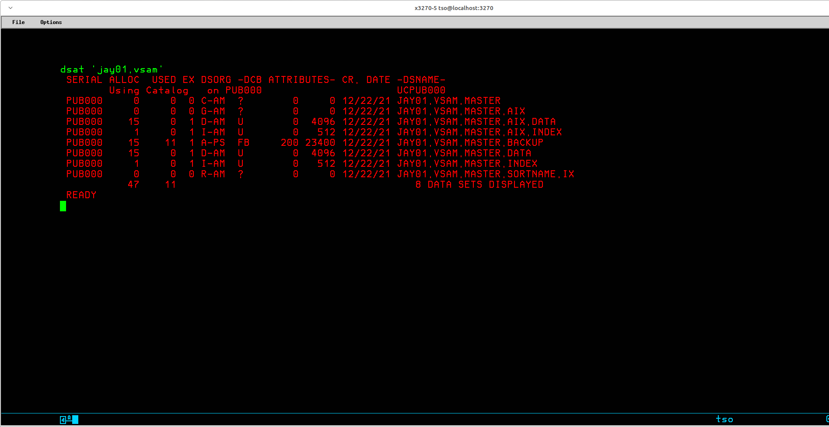The width and height of the screenshot is (829, 427).
Task: Expand the window menu chevron in title bar
Action: 10,8
